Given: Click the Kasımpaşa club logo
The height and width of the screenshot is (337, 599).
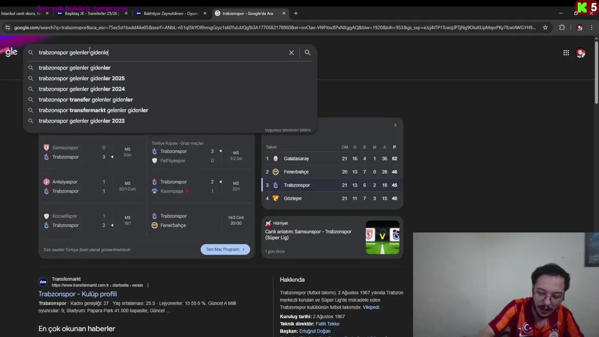Looking at the screenshot, I should 154,191.
